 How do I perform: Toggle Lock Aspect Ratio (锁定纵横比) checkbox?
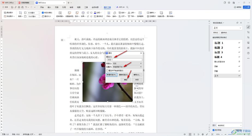[x=43, y=13]
